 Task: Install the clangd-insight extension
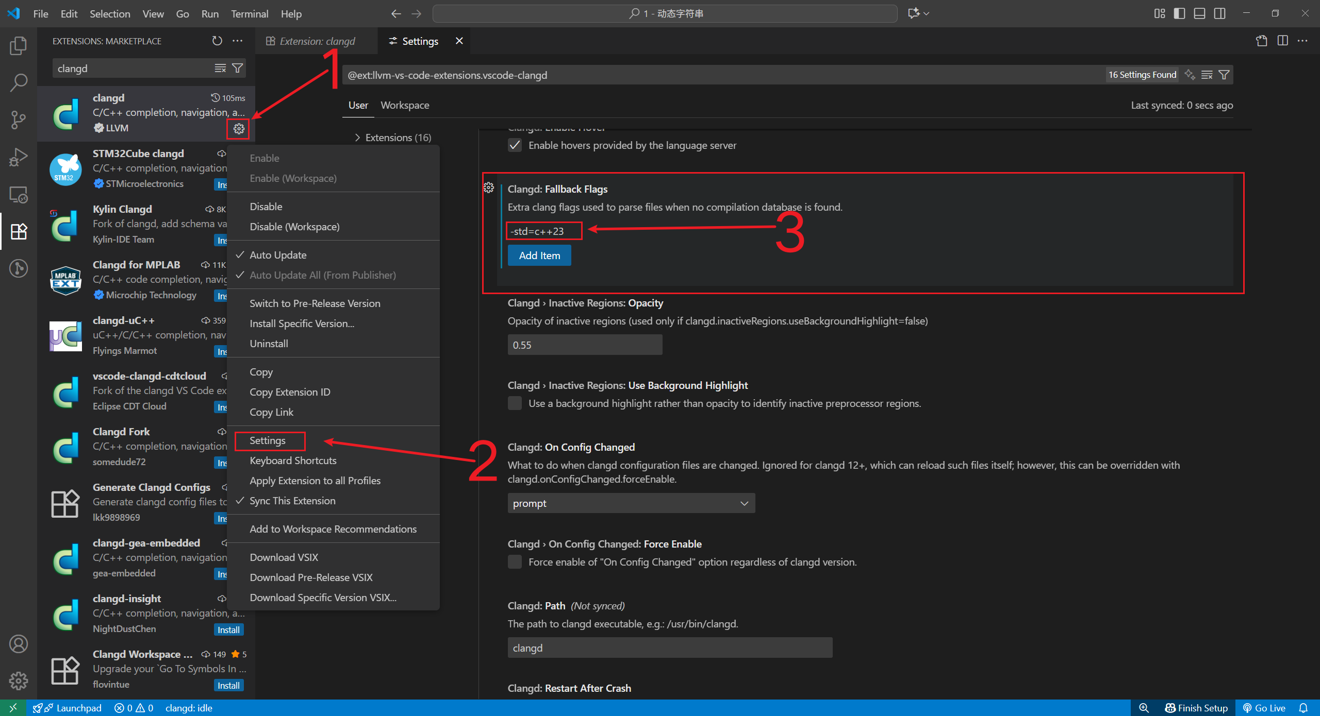point(228,629)
